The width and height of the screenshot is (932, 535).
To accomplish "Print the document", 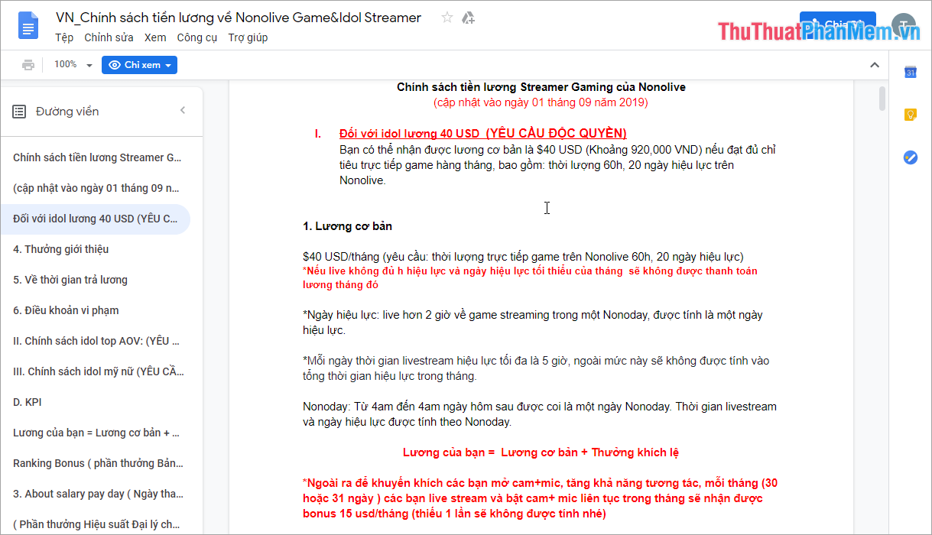I will tap(28, 64).
